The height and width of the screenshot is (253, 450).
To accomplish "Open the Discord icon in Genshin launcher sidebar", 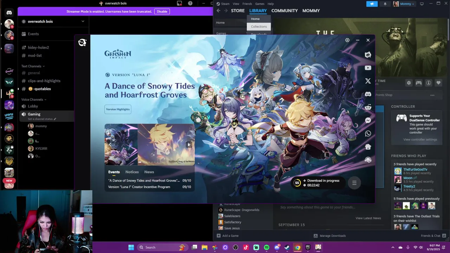I will [368, 94].
